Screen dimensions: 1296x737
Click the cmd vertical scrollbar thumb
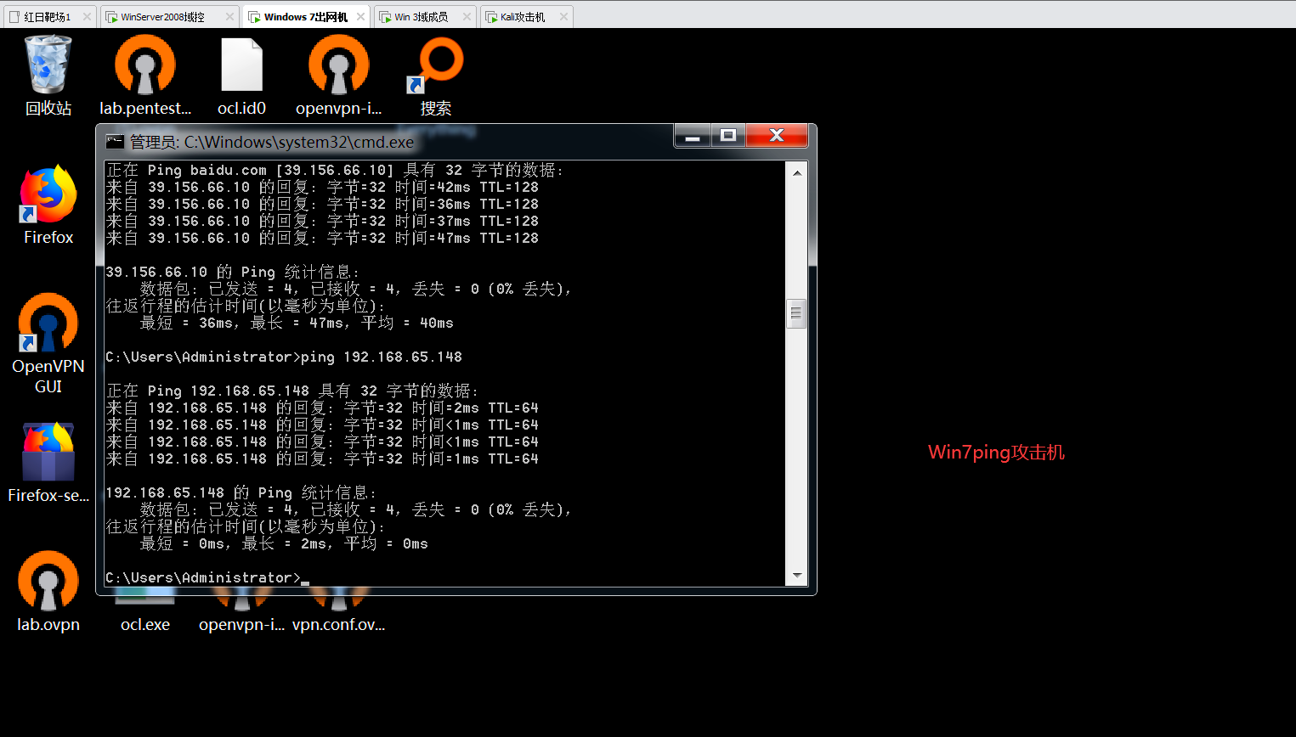(796, 313)
